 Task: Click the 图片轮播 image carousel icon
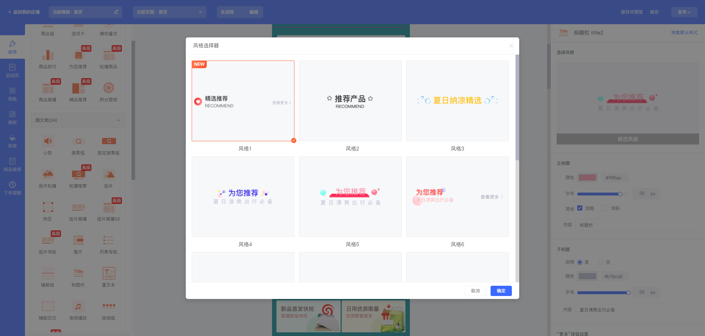click(x=48, y=175)
